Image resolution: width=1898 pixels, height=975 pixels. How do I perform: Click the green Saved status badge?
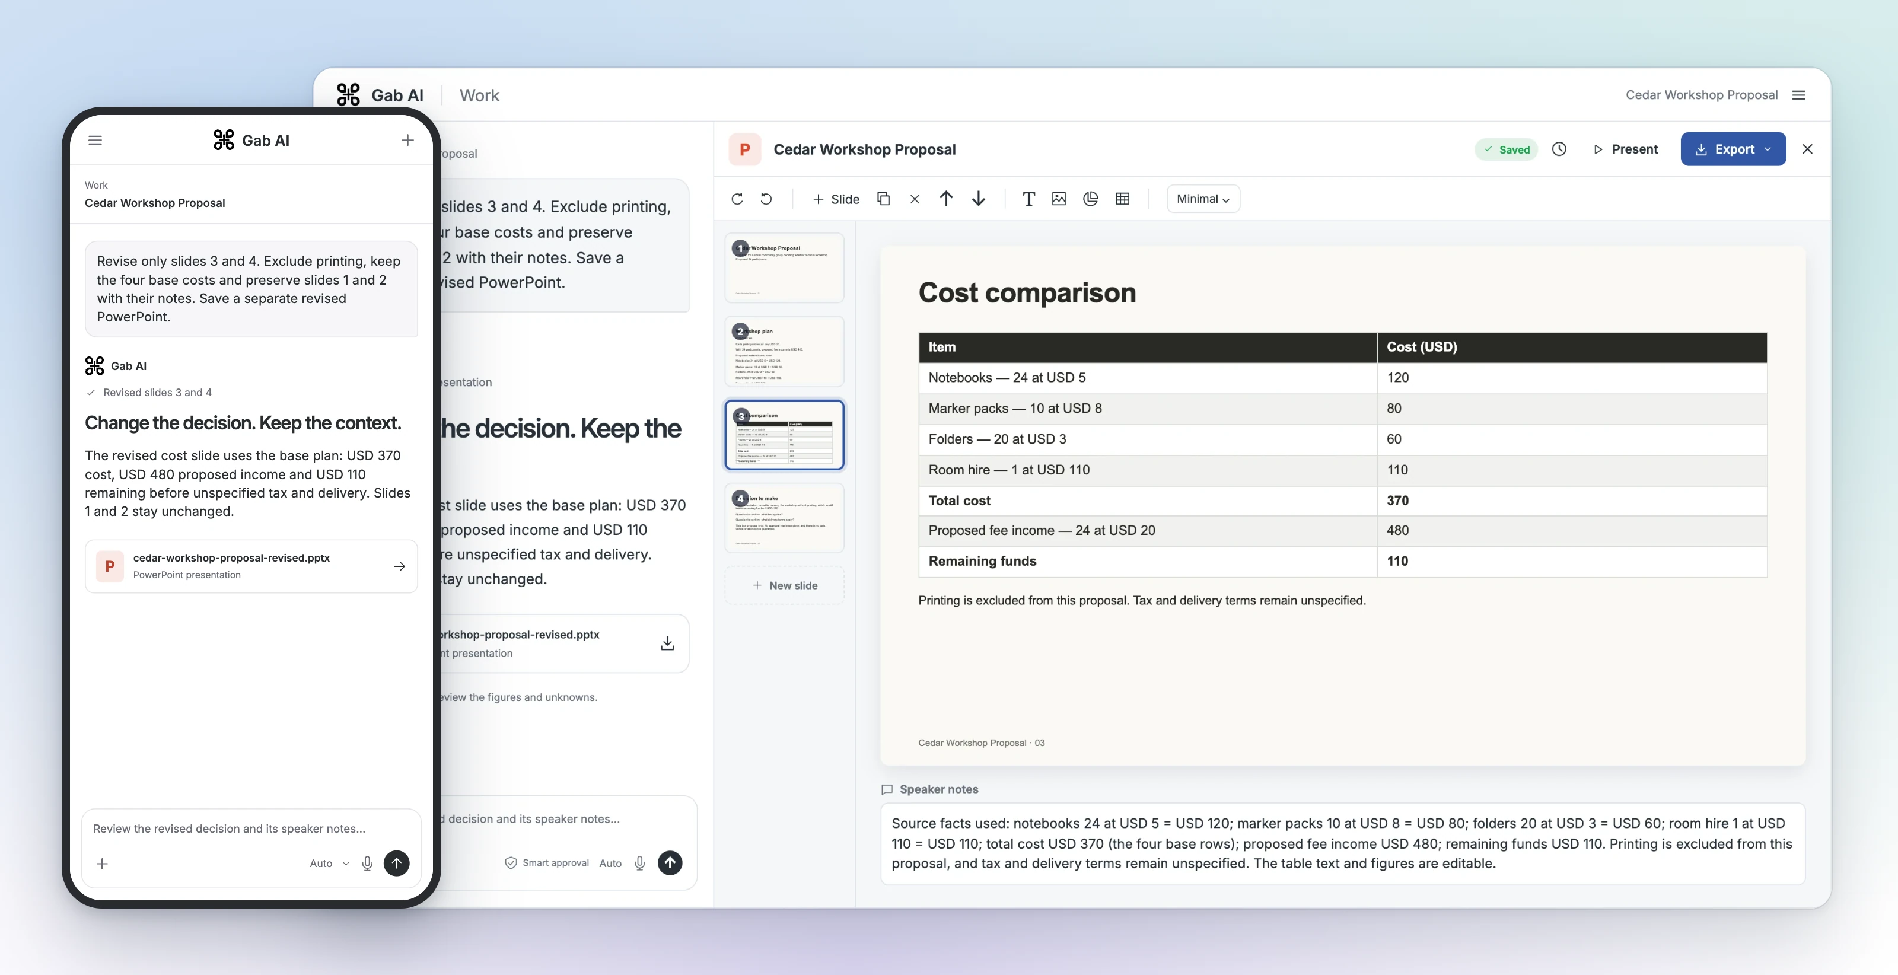pos(1506,149)
